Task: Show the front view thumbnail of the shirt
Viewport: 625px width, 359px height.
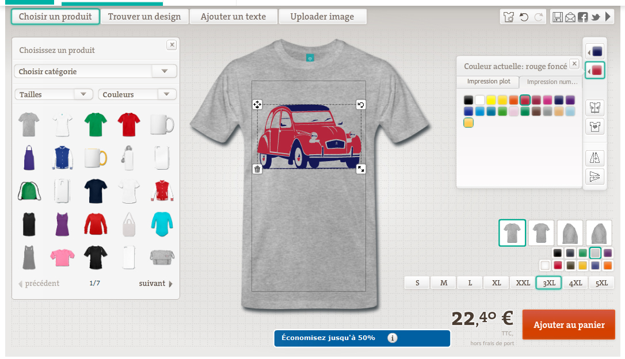Action: click(512, 232)
